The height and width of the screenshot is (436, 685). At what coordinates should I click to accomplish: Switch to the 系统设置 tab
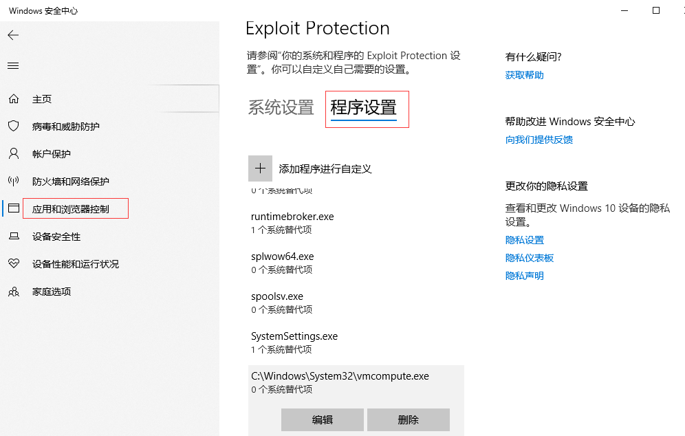(x=281, y=108)
